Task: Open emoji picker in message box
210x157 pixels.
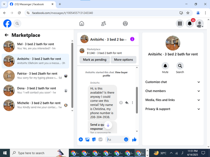Action: pyautogui.click(x=126, y=139)
